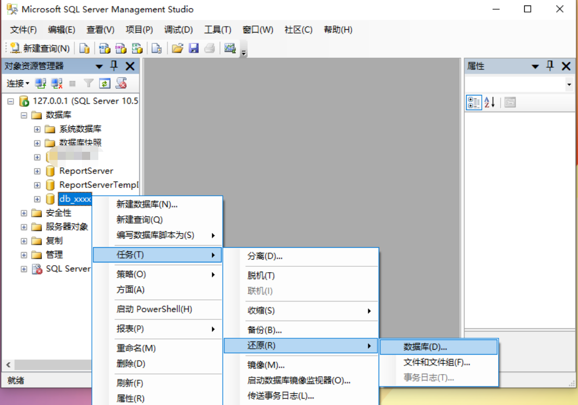Click the Open File folder icon
This screenshot has height=405, width=578.
point(177,48)
